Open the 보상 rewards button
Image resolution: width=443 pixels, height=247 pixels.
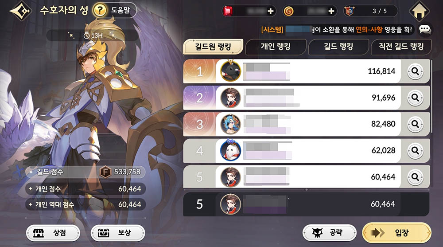pos(118,233)
